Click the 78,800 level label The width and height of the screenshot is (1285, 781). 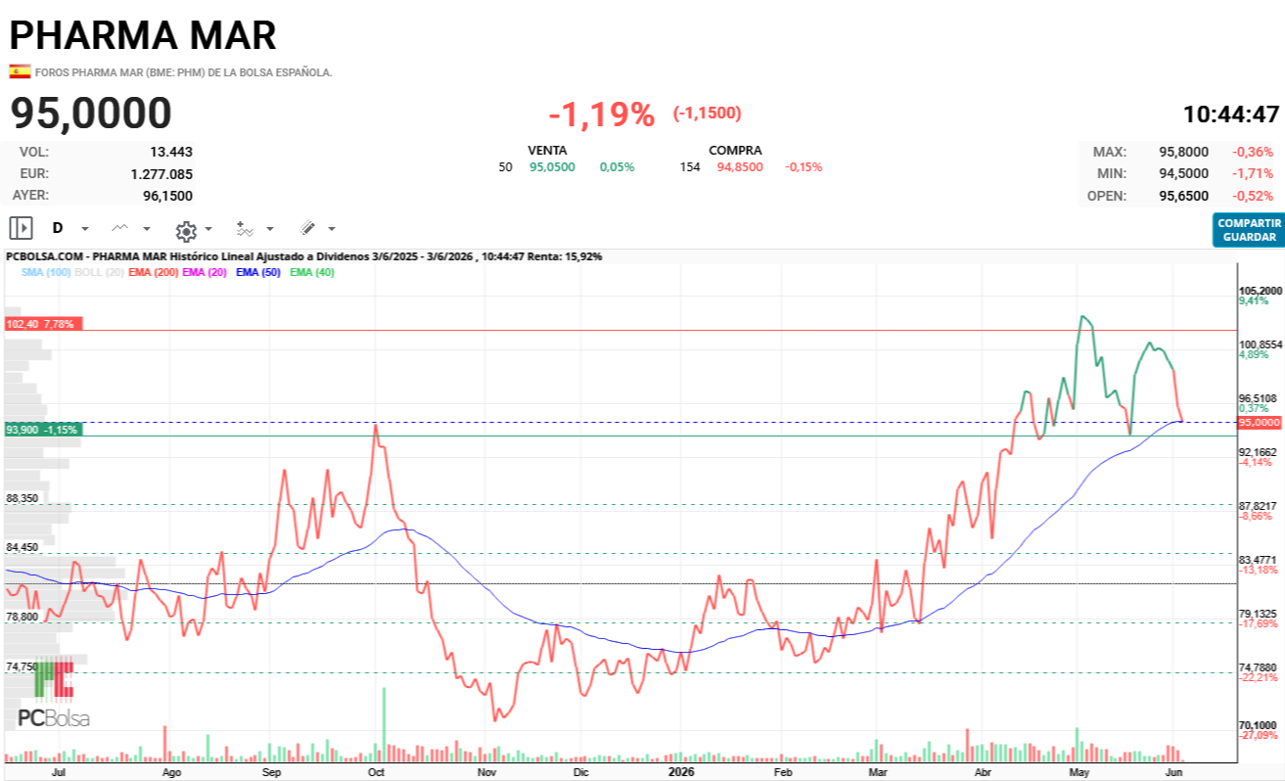click(x=22, y=617)
